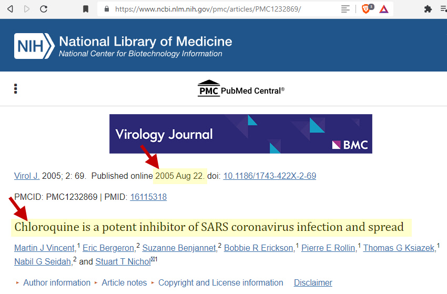This screenshot has height=294, width=447.
Task: Open author Martin J Vincent's link
Action: [x=45, y=248]
